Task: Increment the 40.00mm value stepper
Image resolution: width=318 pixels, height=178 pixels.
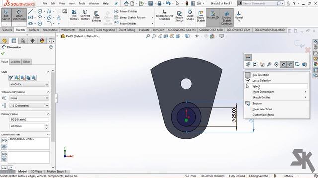Action: pos(46,125)
